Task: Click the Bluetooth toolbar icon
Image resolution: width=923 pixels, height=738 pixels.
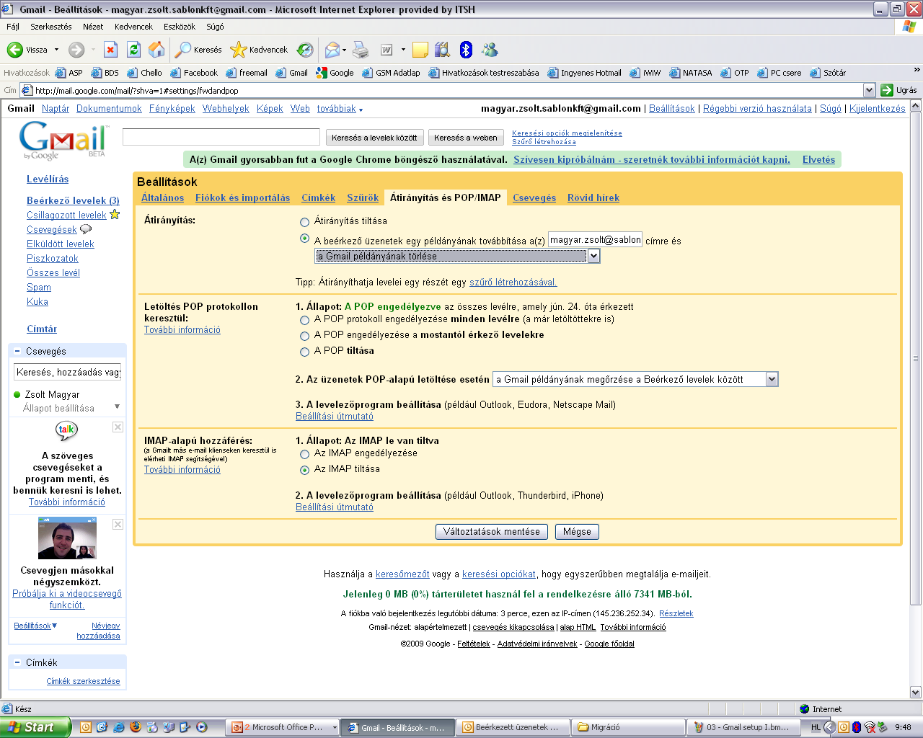Action: (x=466, y=50)
